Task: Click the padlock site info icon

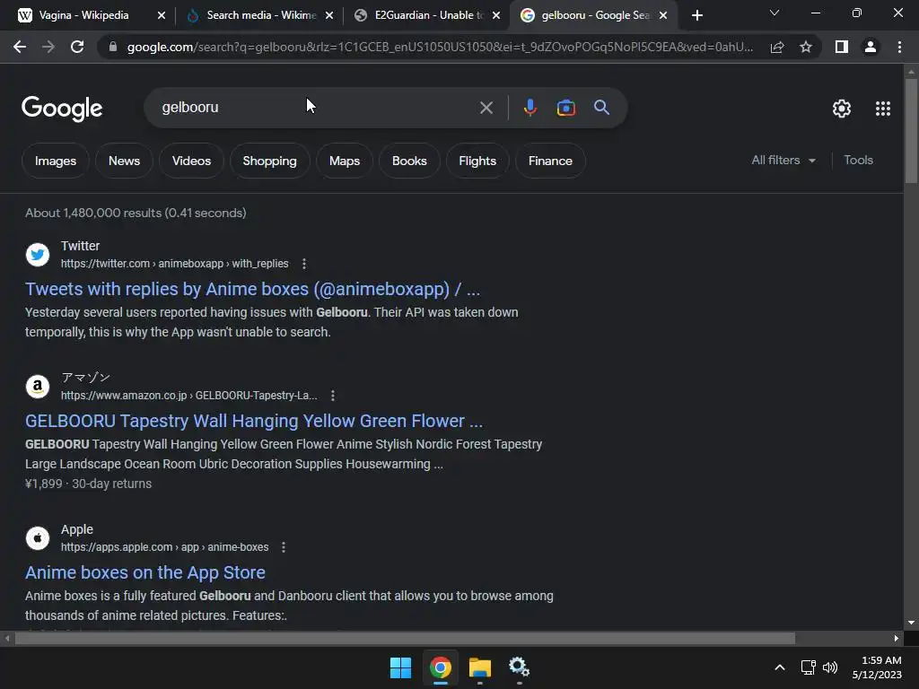Action: coord(113,47)
